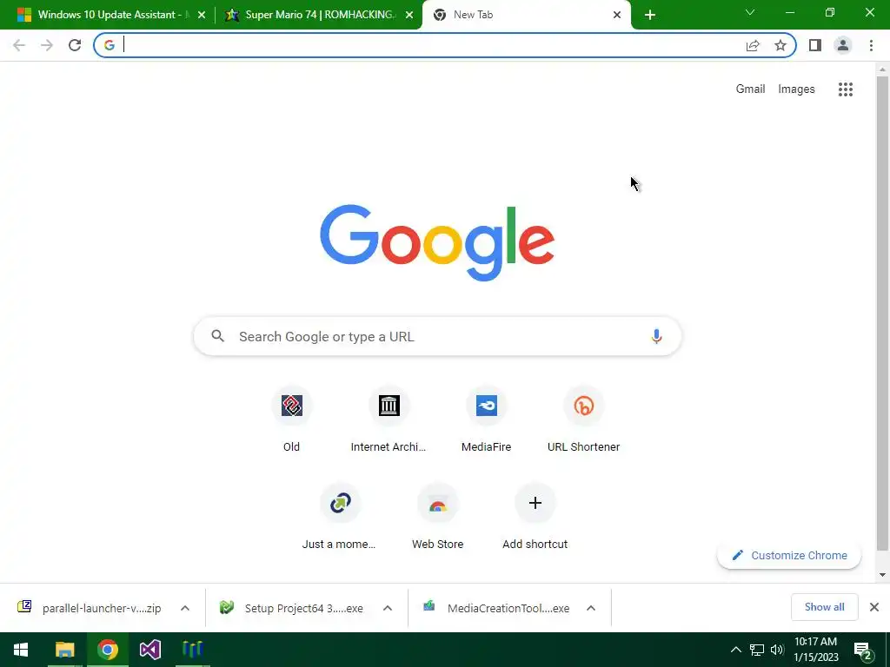Click the page vertical scrollbar thumb
This screenshot has height=667, width=890.
[x=882, y=313]
